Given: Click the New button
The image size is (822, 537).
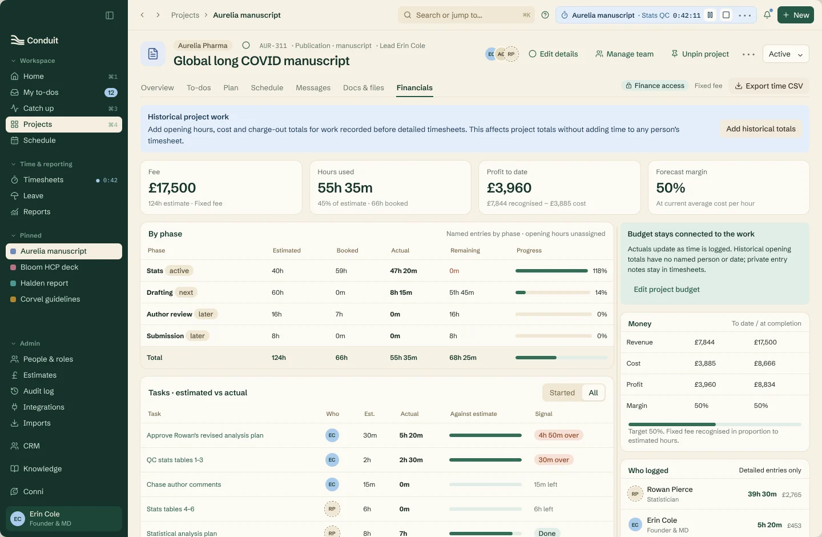Looking at the screenshot, I should point(796,15).
